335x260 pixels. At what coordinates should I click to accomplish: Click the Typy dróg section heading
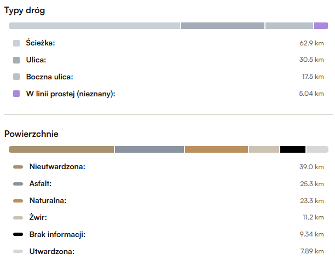point(25,10)
